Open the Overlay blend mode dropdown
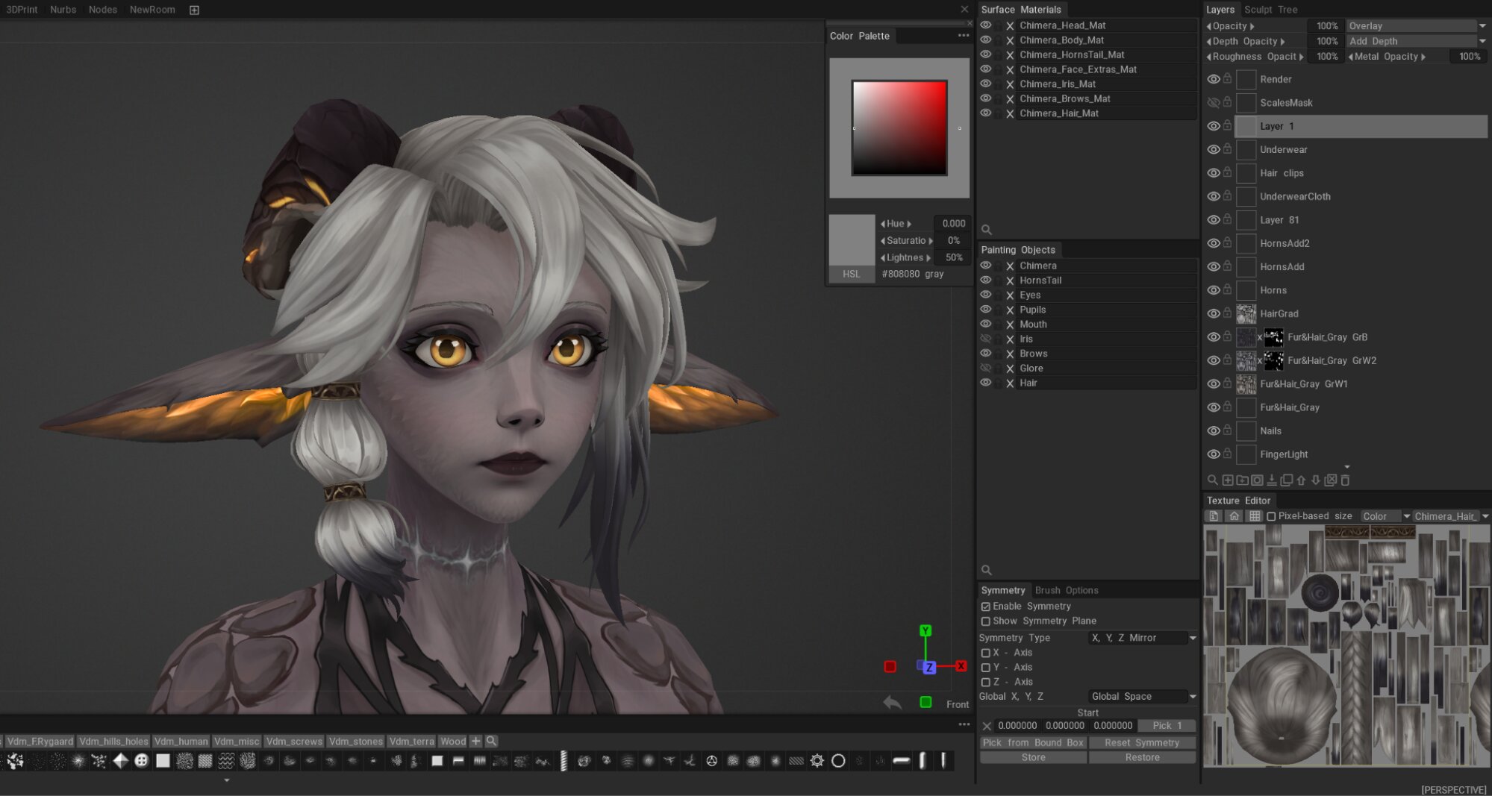This screenshot has height=796, width=1492. point(1417,26)
